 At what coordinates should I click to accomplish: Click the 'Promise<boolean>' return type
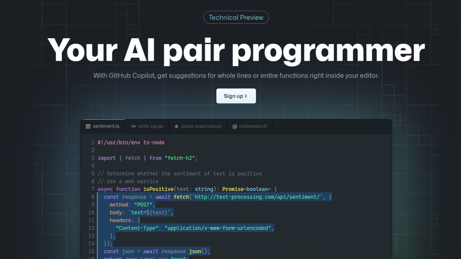pyautogui.click(x=246, y=189)
